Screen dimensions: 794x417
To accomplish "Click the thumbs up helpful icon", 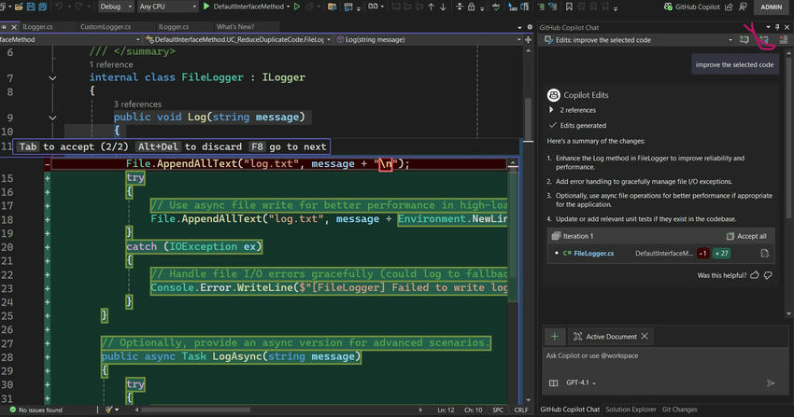I will pyautogui.click(x=755, y=276).
